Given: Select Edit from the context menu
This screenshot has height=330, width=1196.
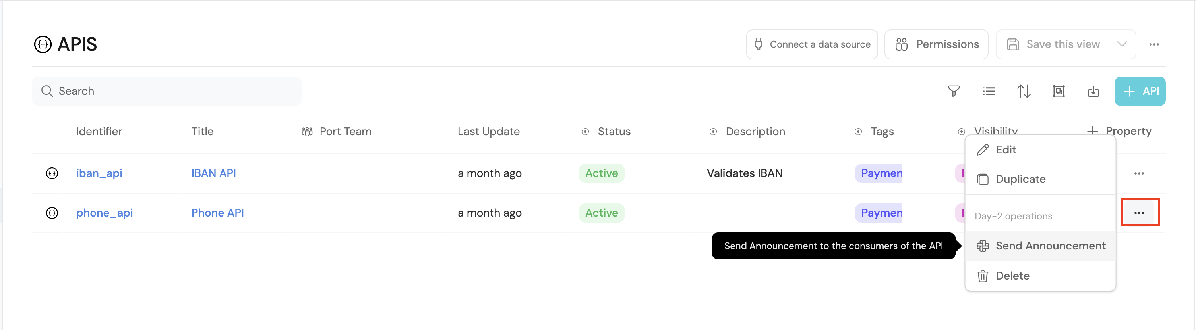Looking at the screenshot, I should (1006, 150).
